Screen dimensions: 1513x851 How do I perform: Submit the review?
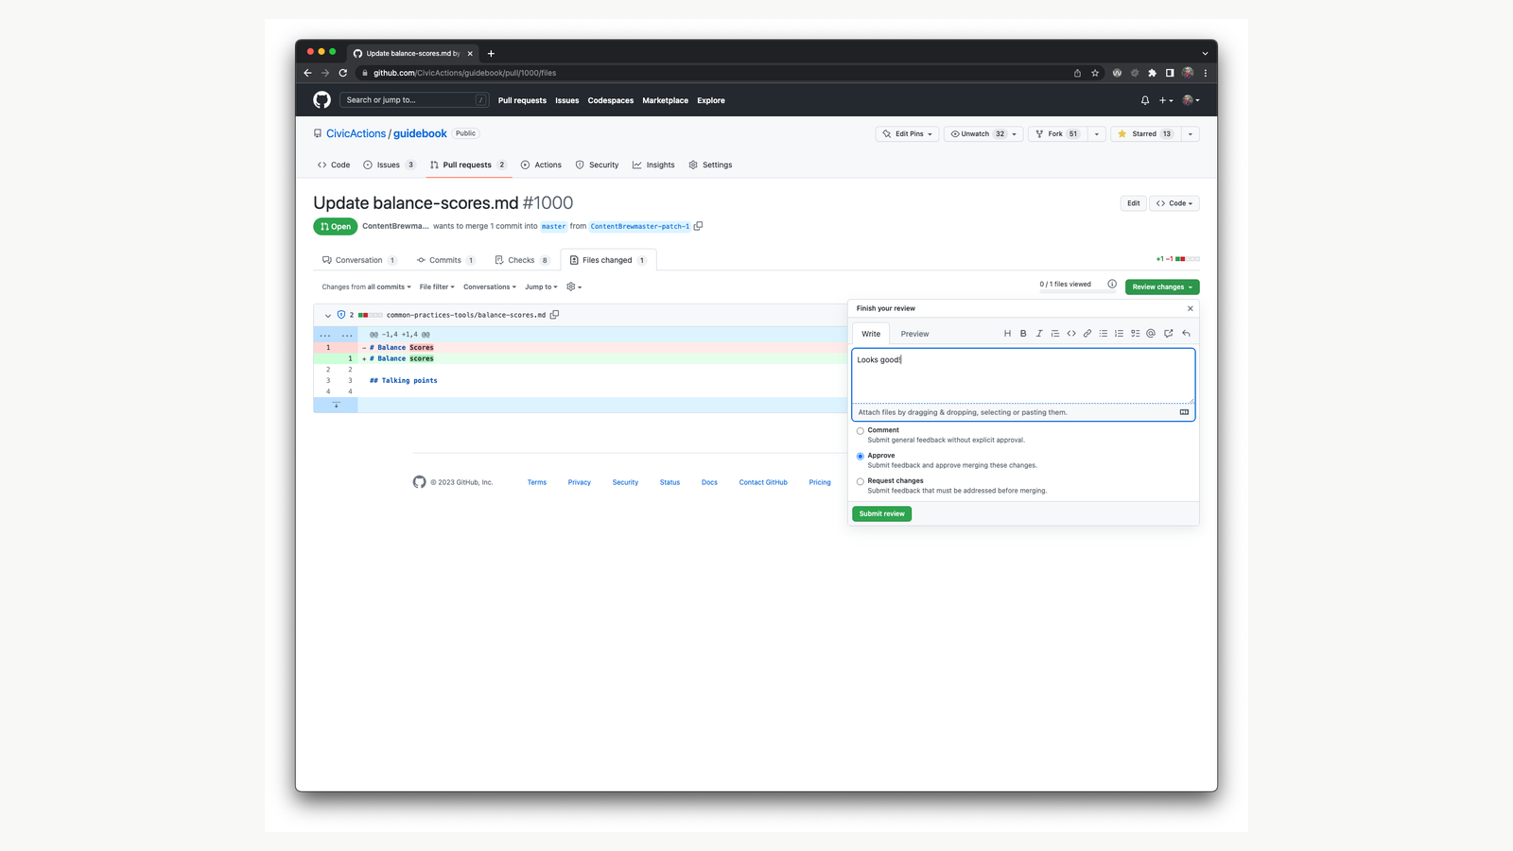click(881, 513)
